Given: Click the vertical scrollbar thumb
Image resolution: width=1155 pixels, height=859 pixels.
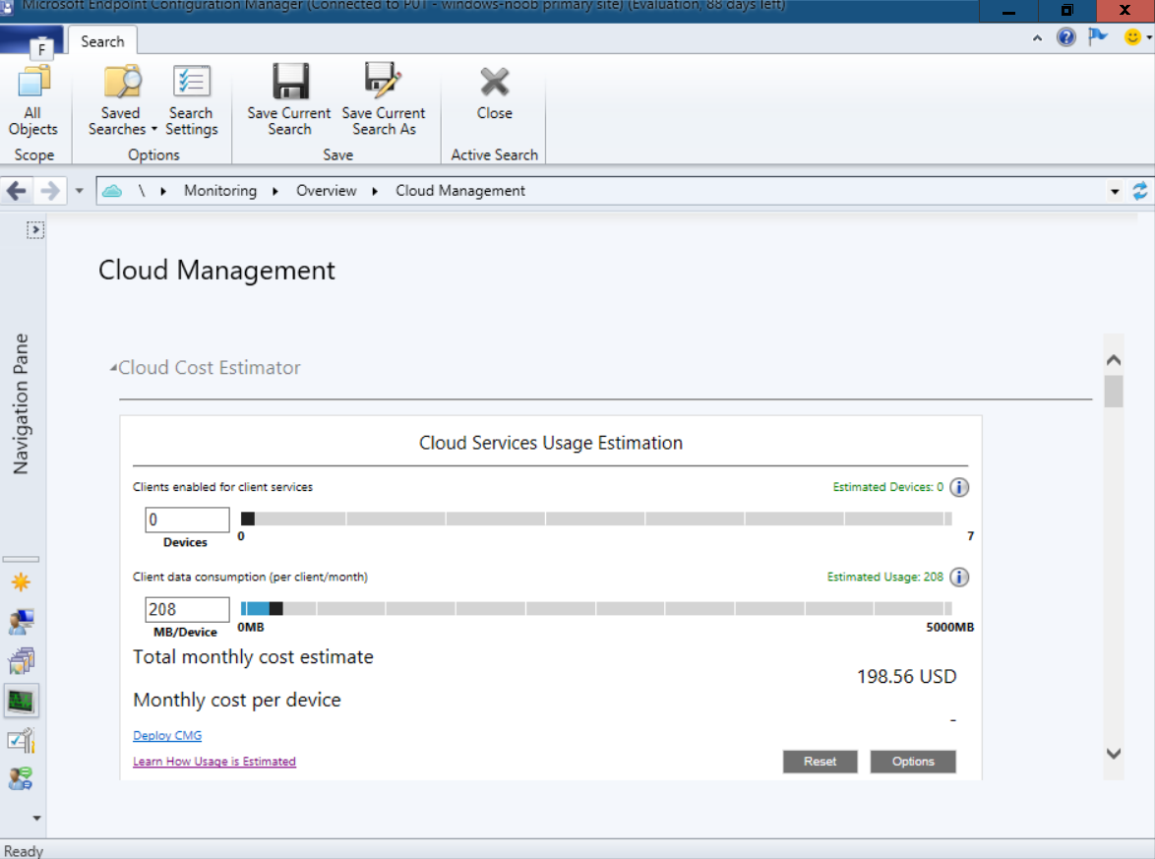Looking at the screenshot, I should tap(1113, 392).
